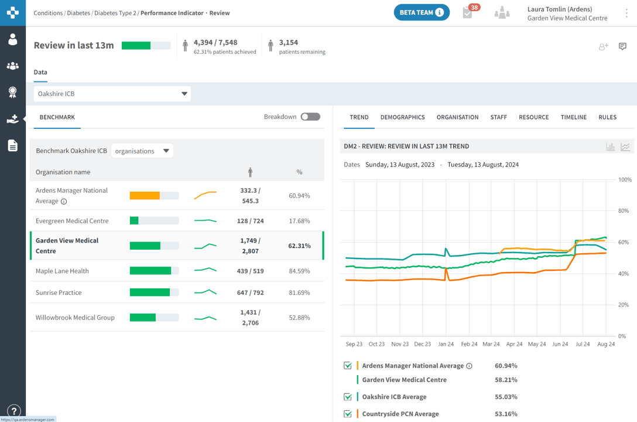Toggle the Breakdown switch
Image resolution: width=637 pixels, height=422 pixels.
click(310, 117)
